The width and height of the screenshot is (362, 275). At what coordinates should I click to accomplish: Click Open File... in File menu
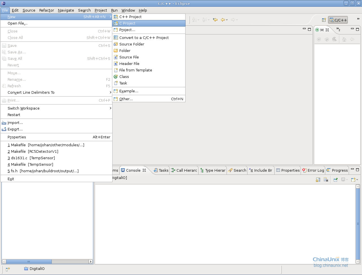pyautogui.click(x=56, y=23)
